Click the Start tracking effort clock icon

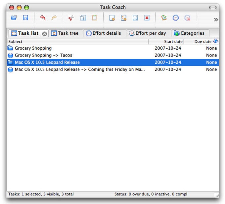[x=176, y=18]
